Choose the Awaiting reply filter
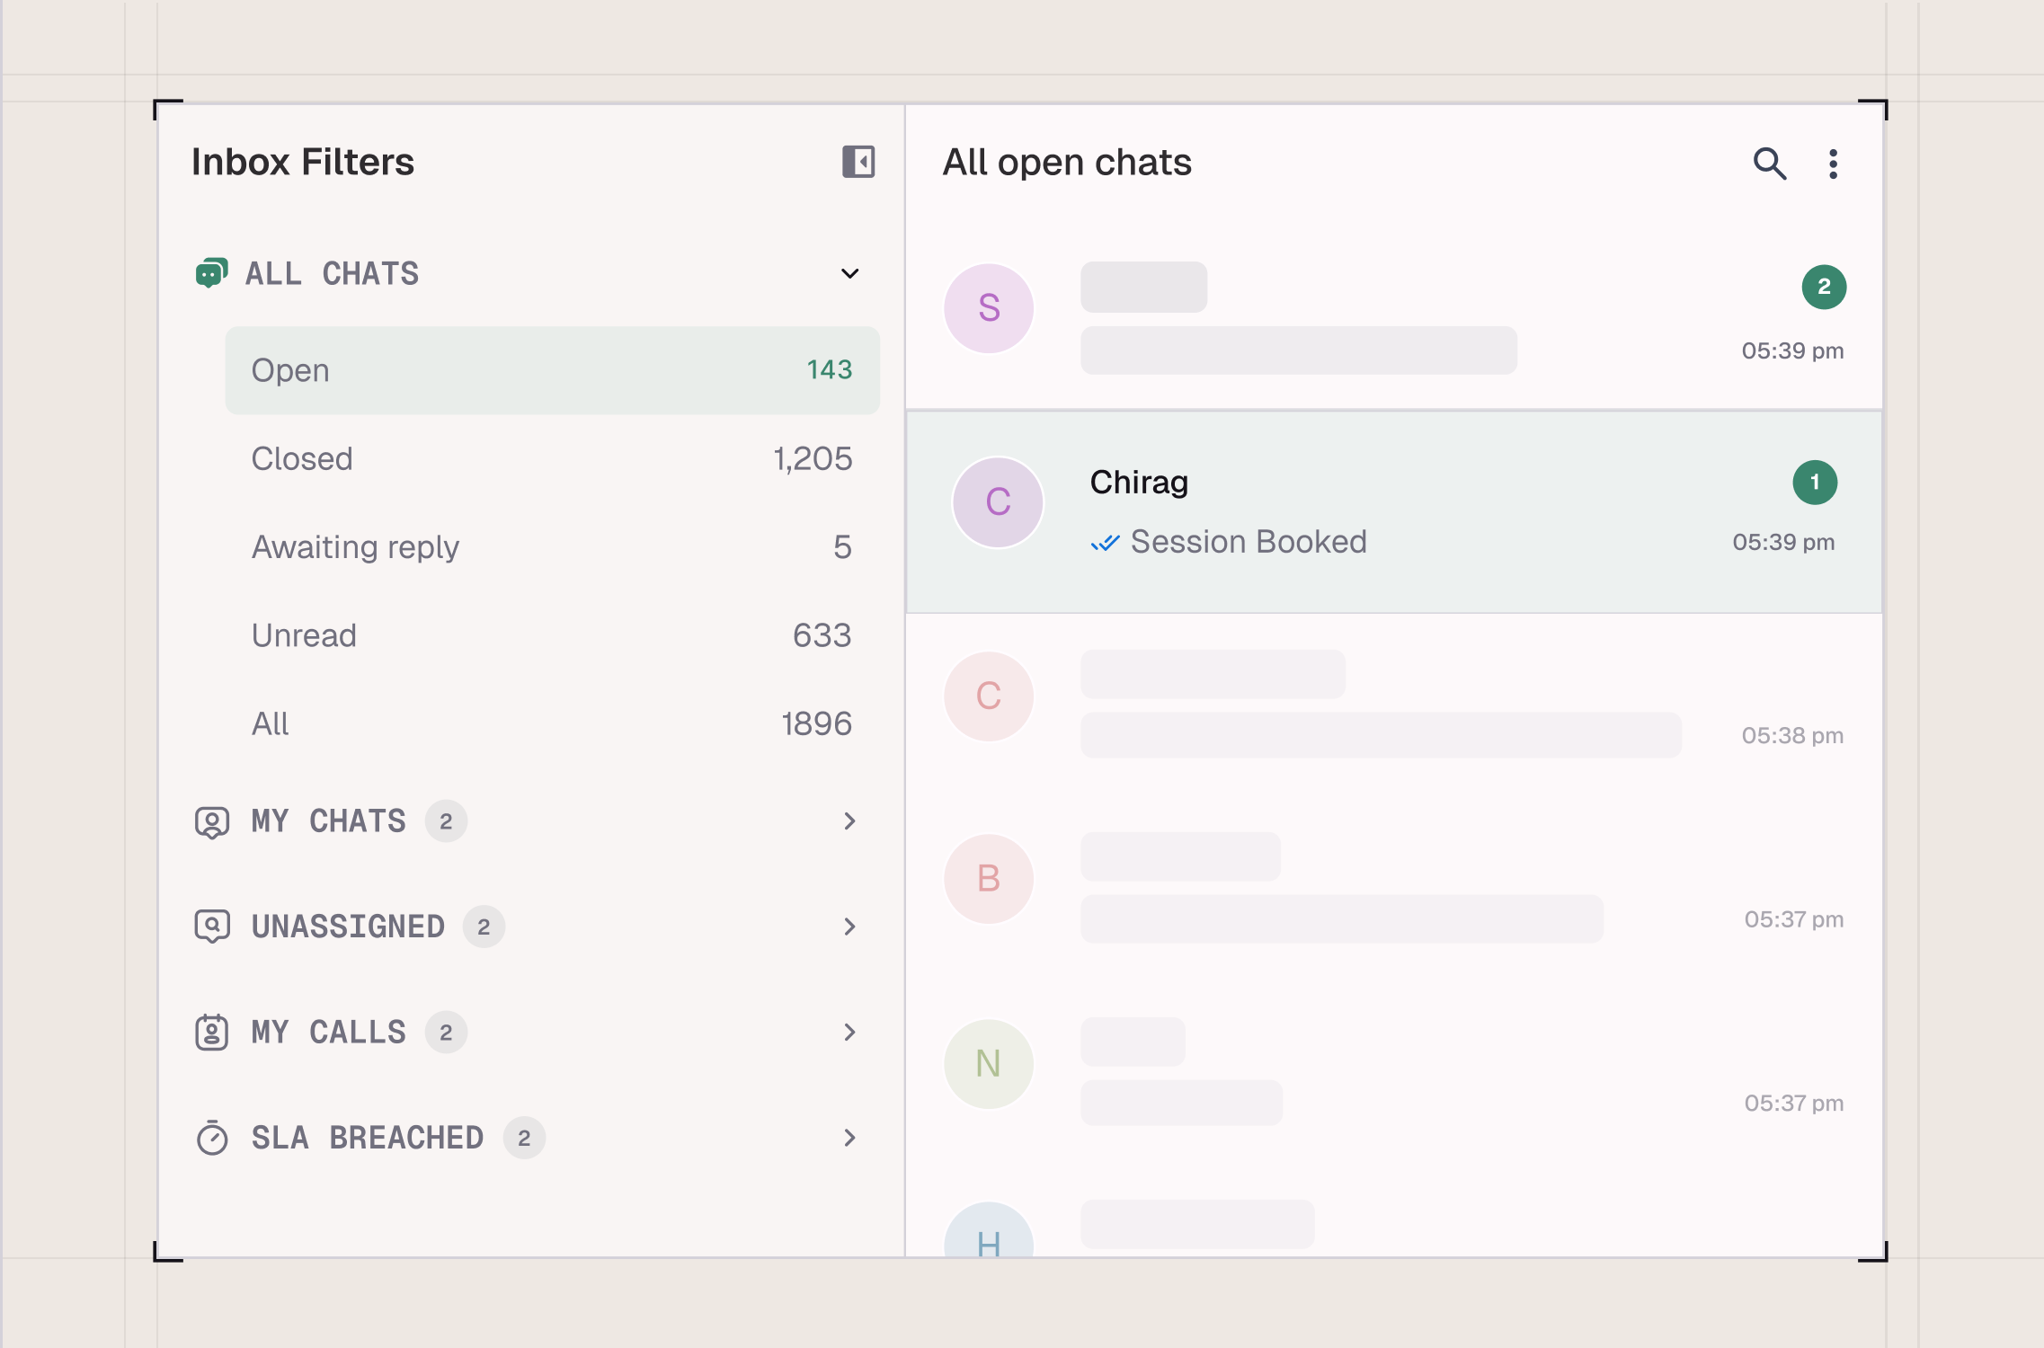Viewport: 2044px width, 1348px height. click(x=552, y=546)
